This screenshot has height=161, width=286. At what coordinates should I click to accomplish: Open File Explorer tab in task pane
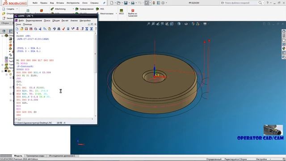[x=284, y=40]
